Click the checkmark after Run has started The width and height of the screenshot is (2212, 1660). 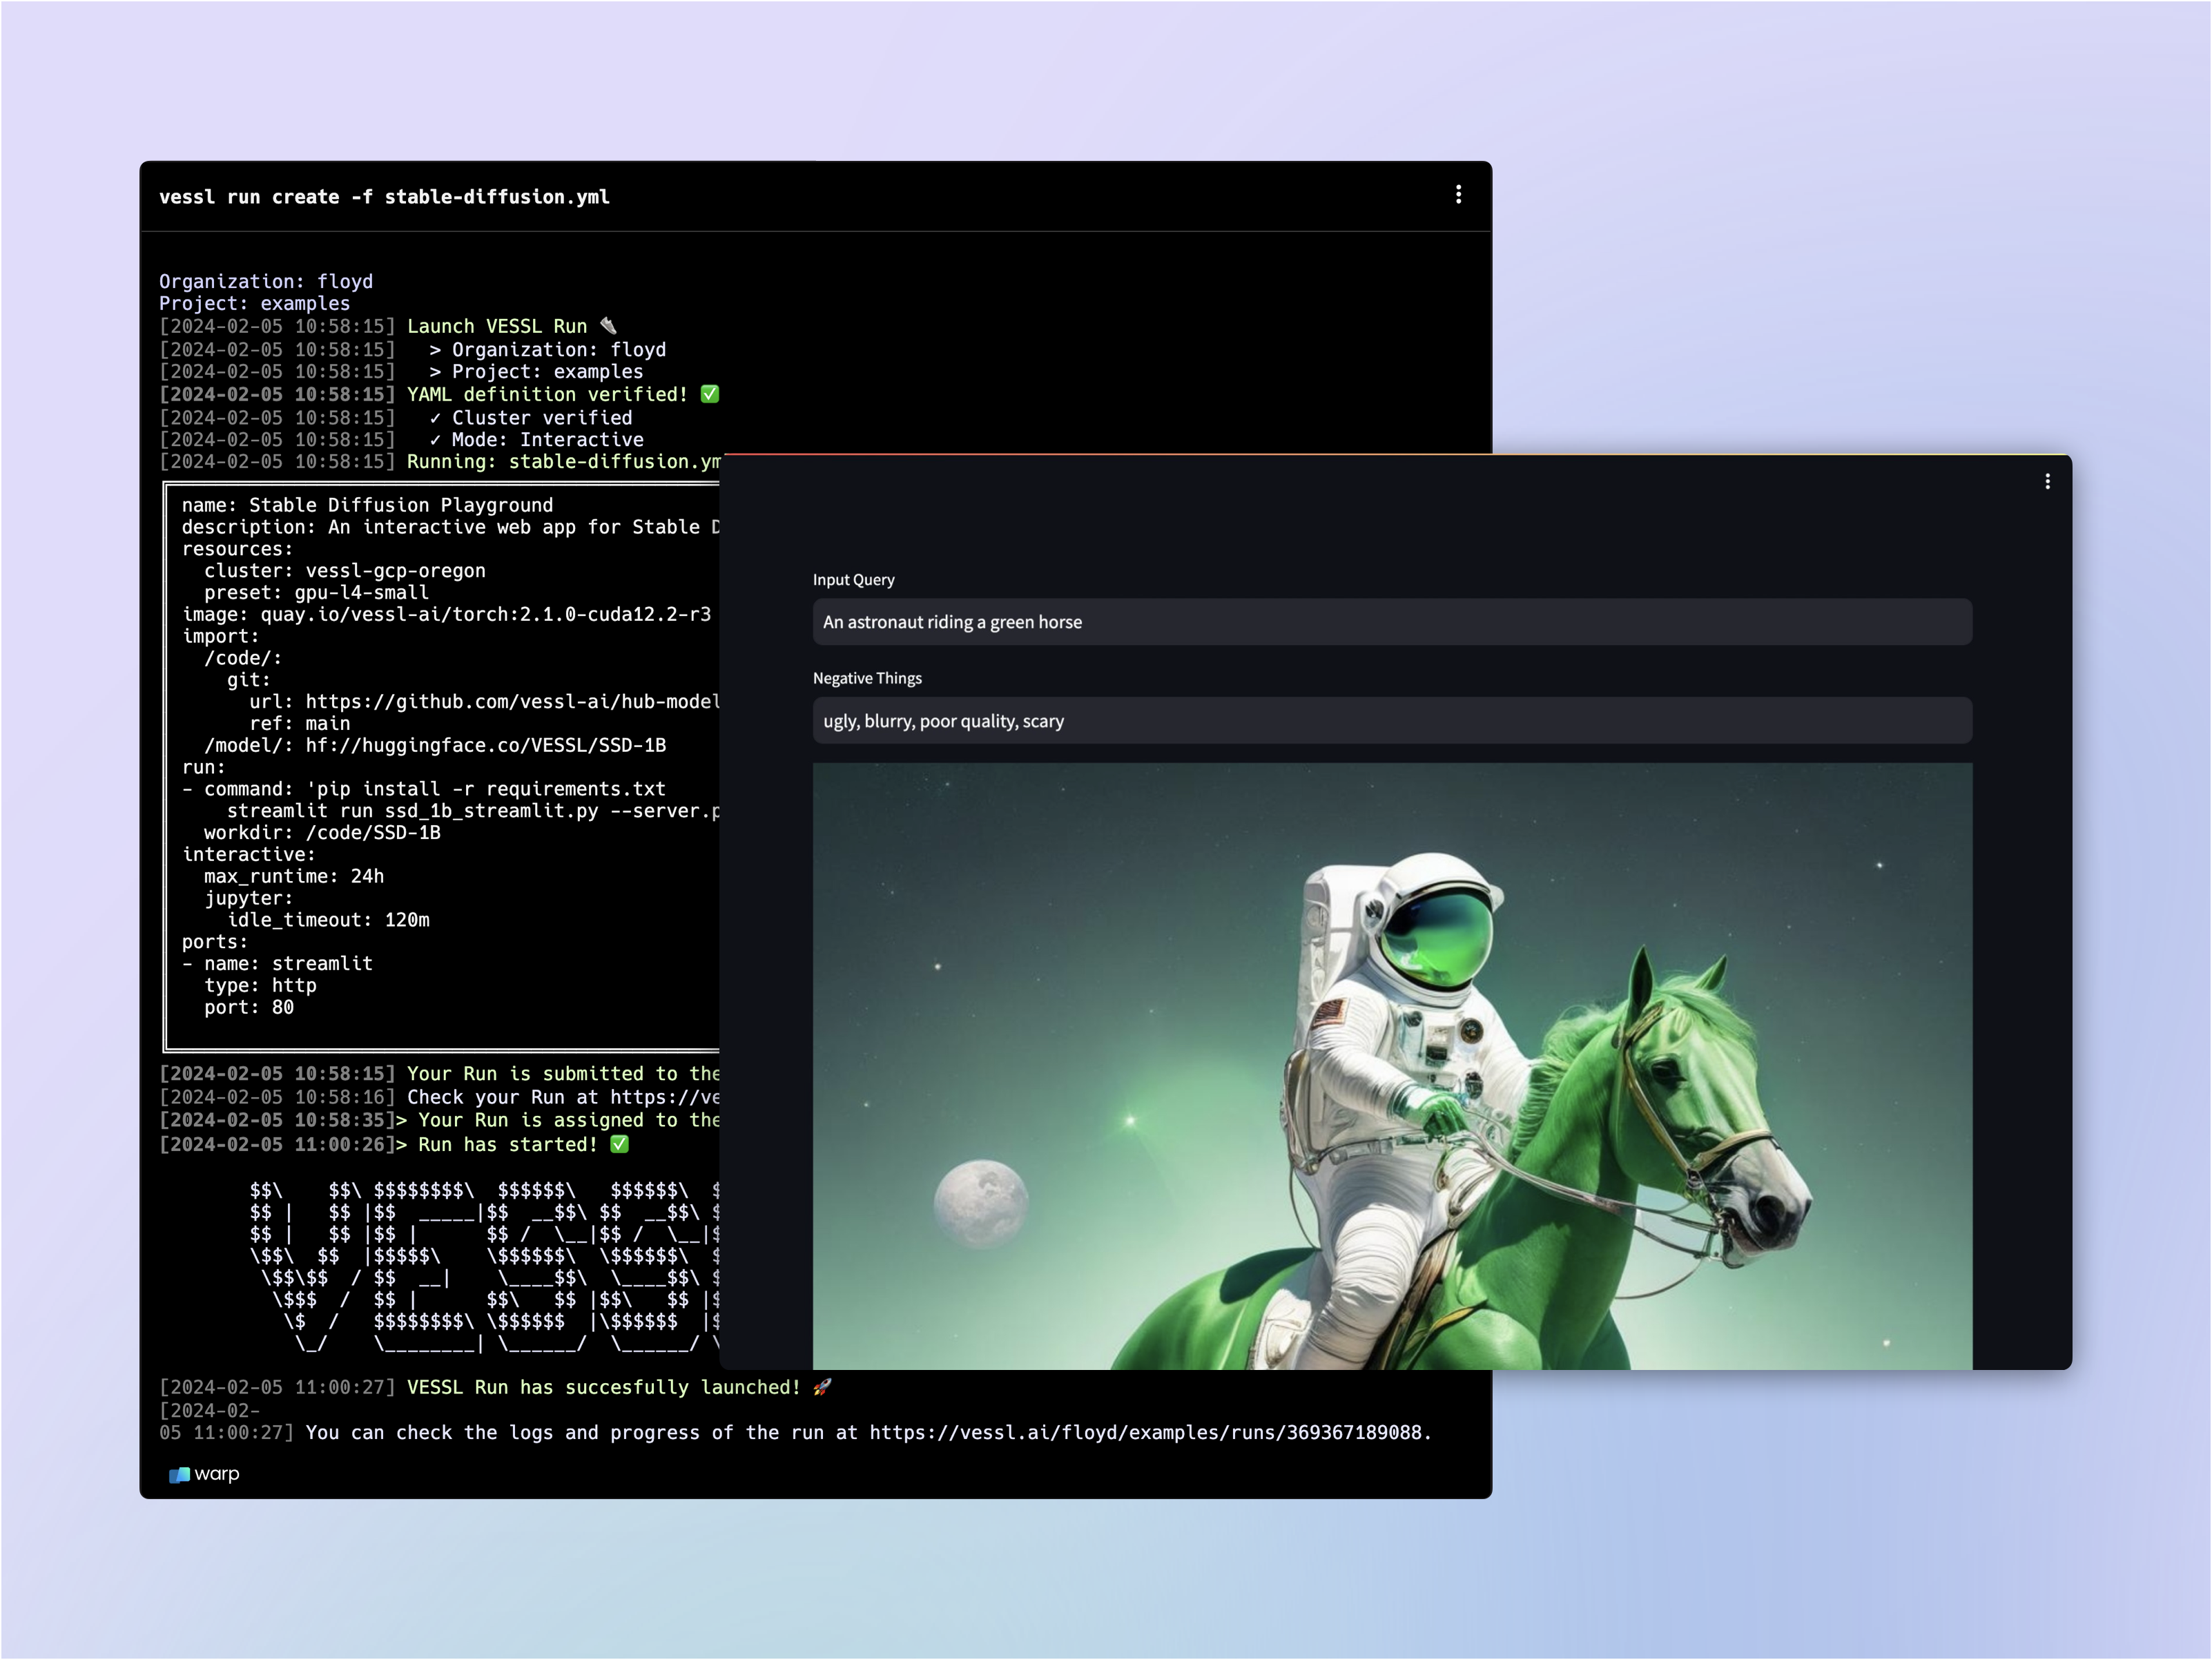coord(620,1144)
